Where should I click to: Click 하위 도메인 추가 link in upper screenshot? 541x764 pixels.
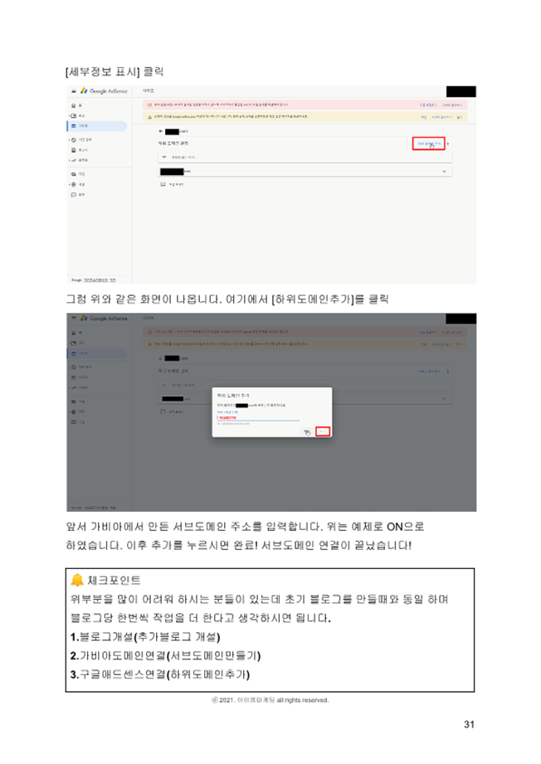click(429, 144)
